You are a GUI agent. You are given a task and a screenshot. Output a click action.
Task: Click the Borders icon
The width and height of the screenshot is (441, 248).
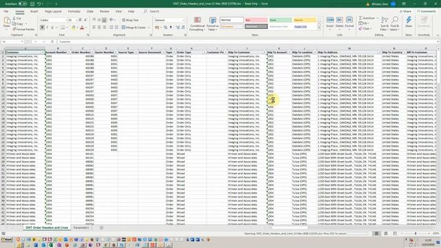click(x=63, y=28)
